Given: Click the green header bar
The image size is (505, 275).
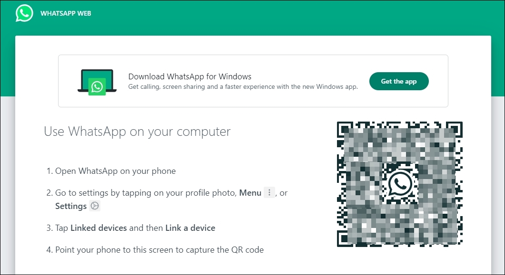Looking at the screenshot, I should click(x=286, y=14).
